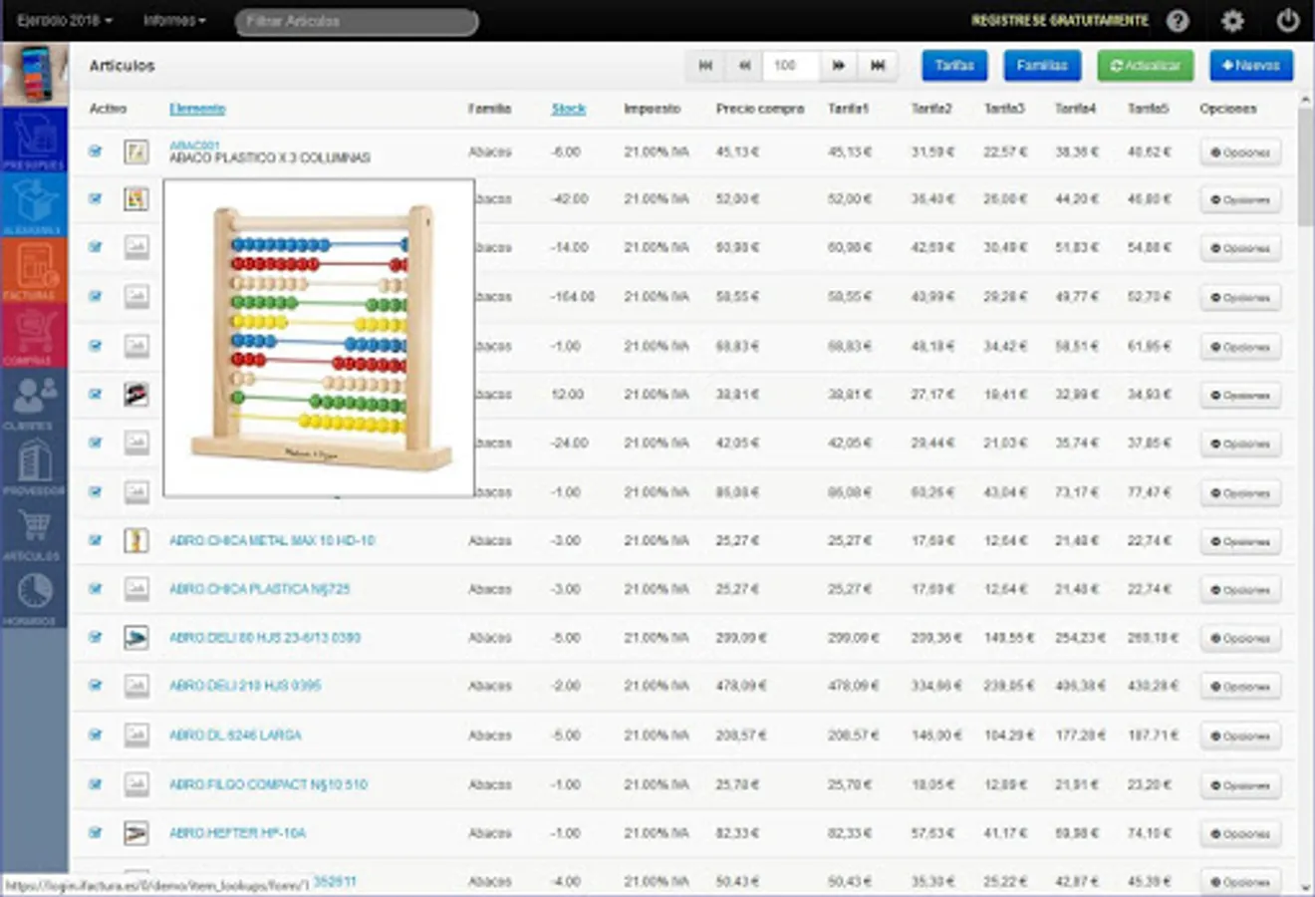Click the image icon for ABRO DELI 80 HJS
The image size is (1315, 897).
[x=136, y=638]
